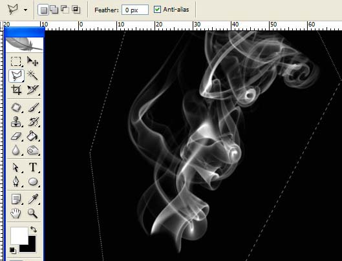Select the Pen tool
Screen dimensions: 342x261
(16, 182)
